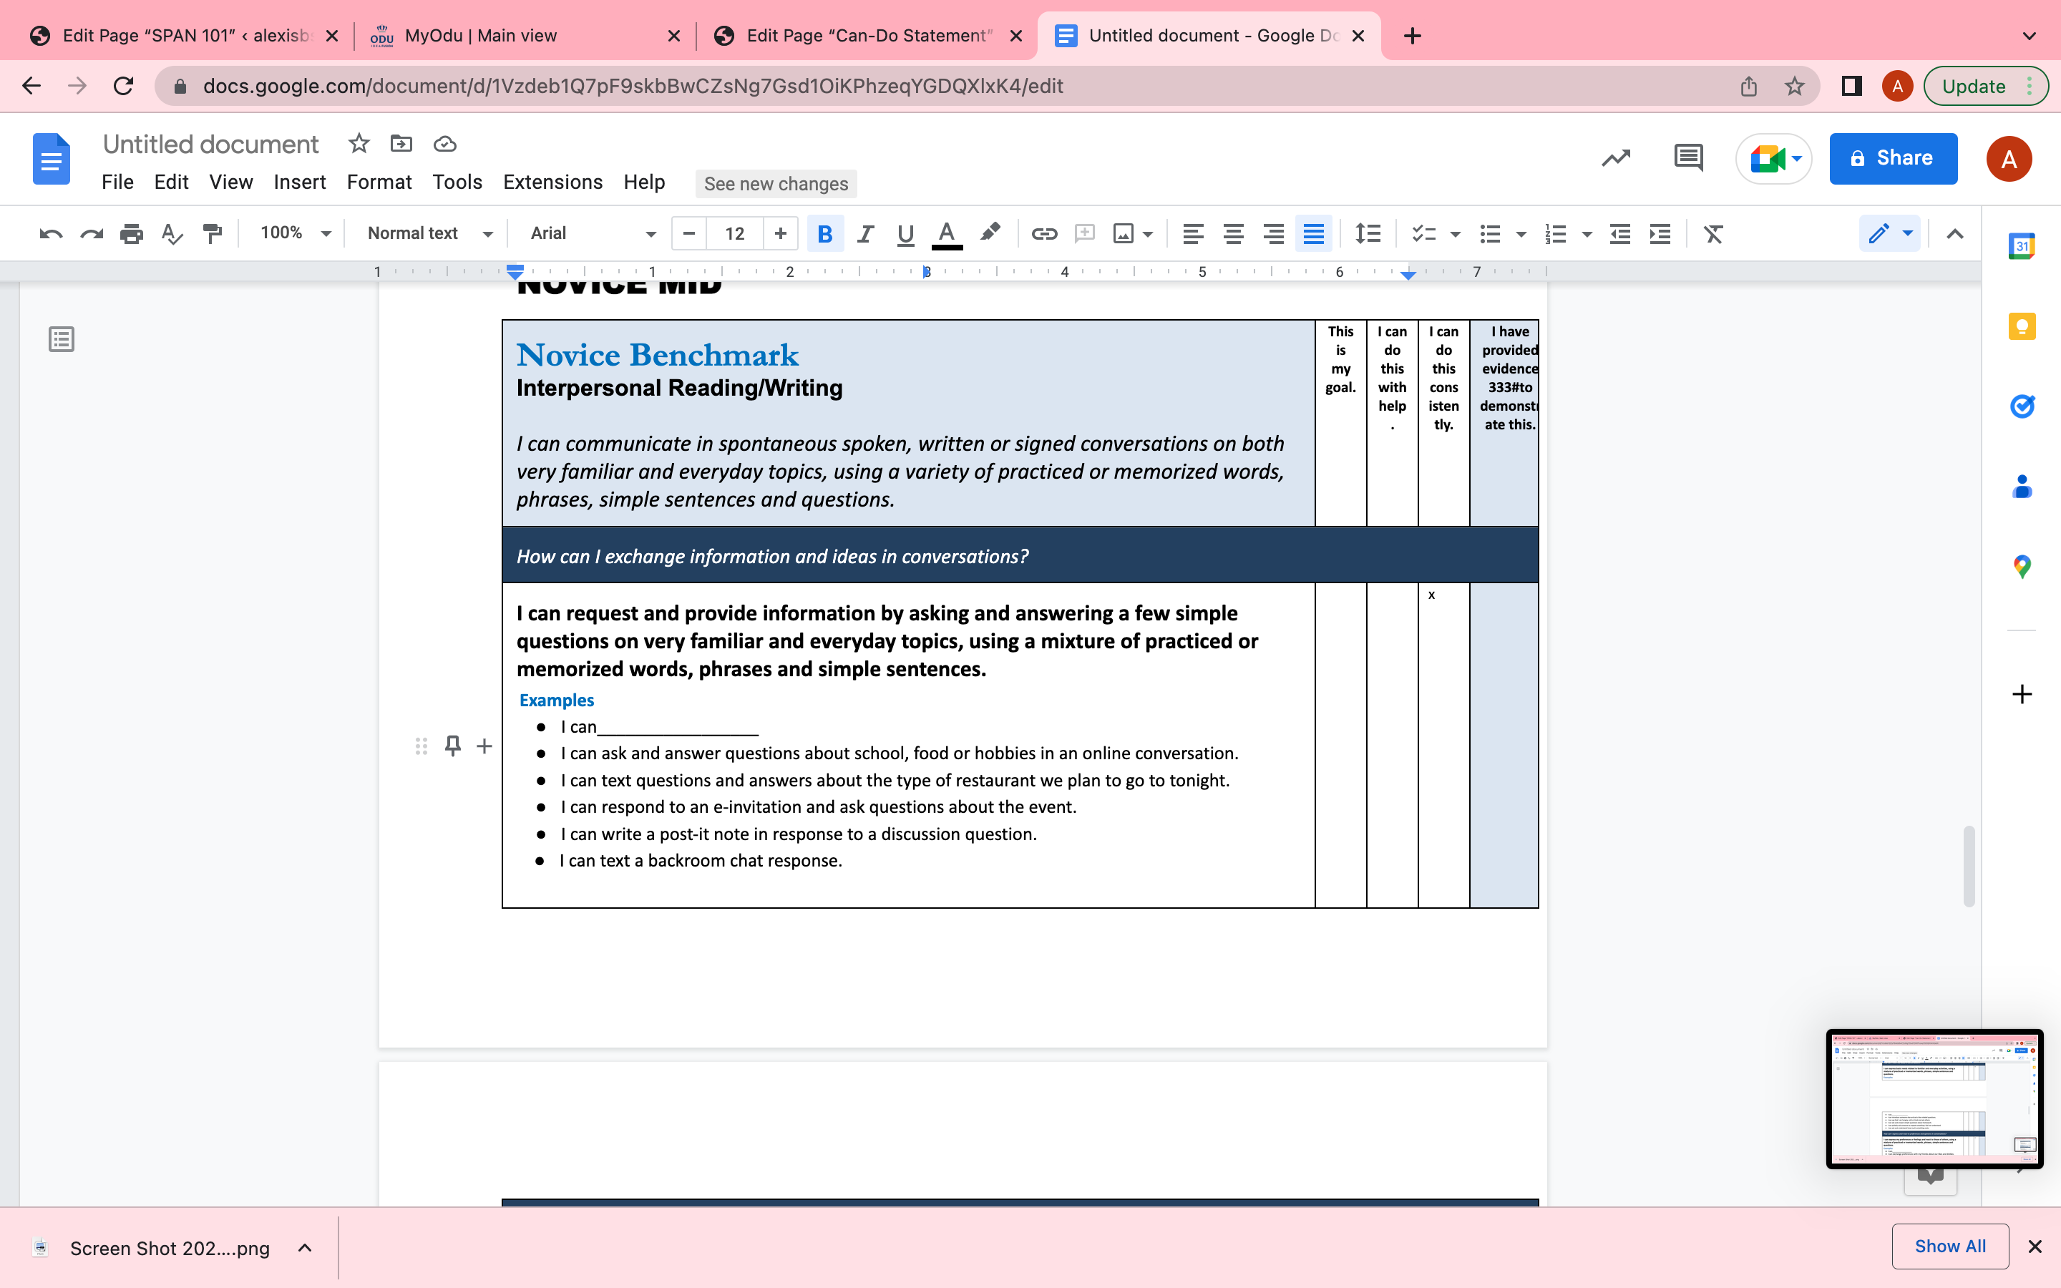Viewport: 2061px width, 1288px height.
Task: Star the Untitled document
Action: point(359,144)
